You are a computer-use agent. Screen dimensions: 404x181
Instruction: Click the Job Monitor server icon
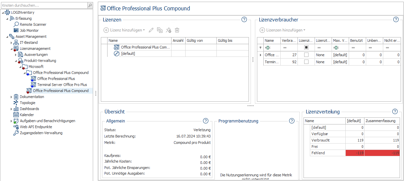tap(16, 30)
